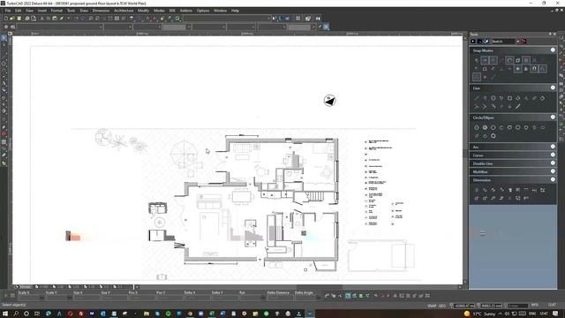Expand the Multiline section
Image resolution: width=565 pixels, height=318 pixels.
553,171
